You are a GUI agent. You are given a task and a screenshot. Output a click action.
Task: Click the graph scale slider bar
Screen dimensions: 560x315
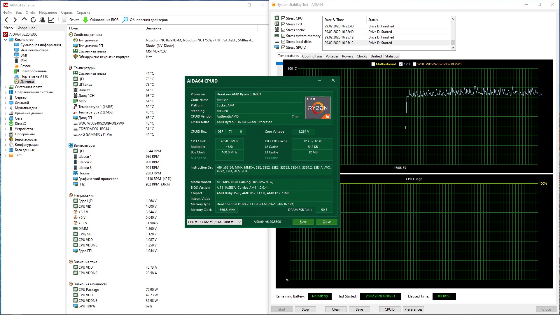point(279,63)
